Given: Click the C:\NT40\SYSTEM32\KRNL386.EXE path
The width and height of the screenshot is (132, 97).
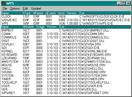Looking at the screenshot, I should pyautogui.click(x=83, y=51).
